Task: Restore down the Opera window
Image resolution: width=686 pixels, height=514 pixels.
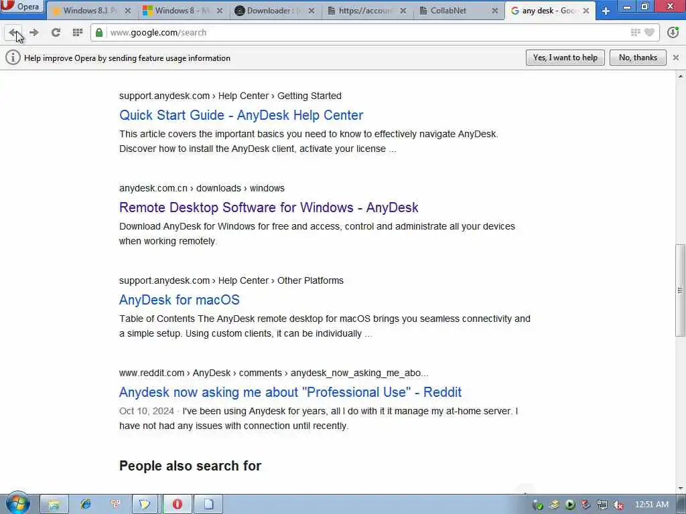Action: click(645, 7)
